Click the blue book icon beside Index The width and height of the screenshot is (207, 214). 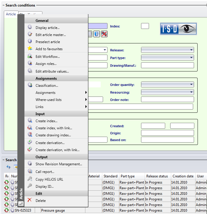pyautogui.click(x=97, y=34)
